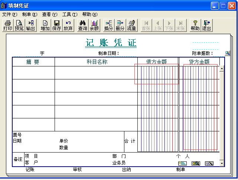Exit via the 退出 toolbar icon
Viewport: 238px width, 180px height.
(207, 25)
